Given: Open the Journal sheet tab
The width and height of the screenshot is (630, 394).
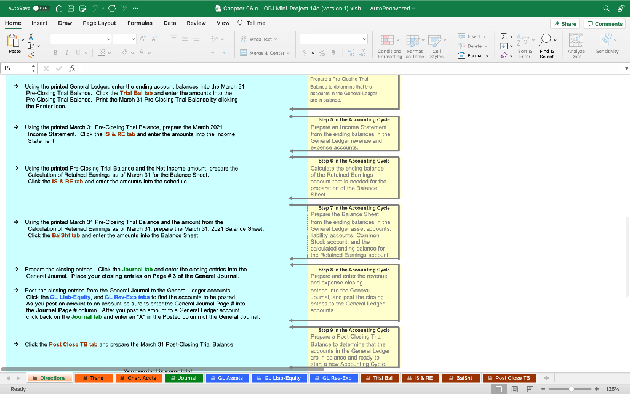Looking at the screenshot, I should pyautogui.click(x=184, y=378).
